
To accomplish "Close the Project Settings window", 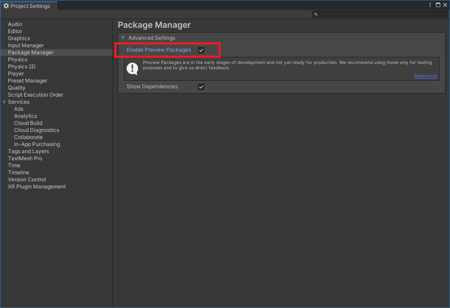I will tap(445, 5).
